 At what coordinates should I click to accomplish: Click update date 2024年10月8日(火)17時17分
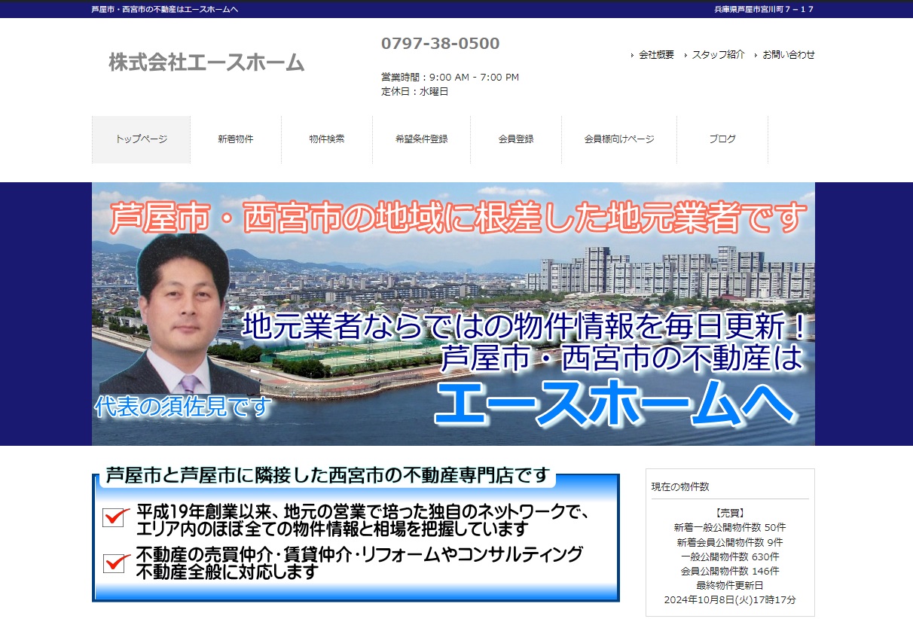730,600
